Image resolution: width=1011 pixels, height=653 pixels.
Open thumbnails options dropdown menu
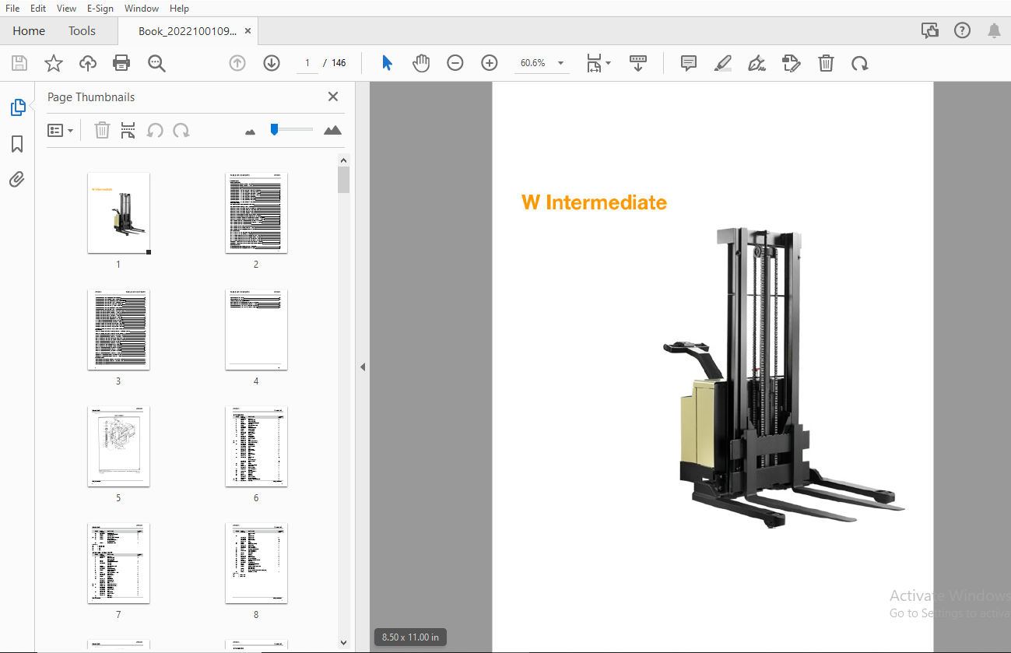click(x=60, y=130)
